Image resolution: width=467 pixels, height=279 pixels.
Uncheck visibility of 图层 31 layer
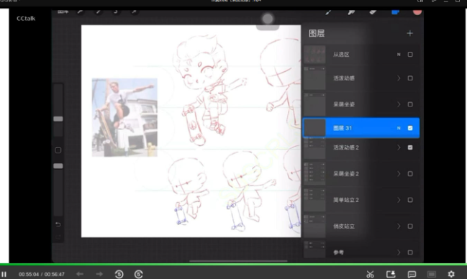(x=410, y=128)
